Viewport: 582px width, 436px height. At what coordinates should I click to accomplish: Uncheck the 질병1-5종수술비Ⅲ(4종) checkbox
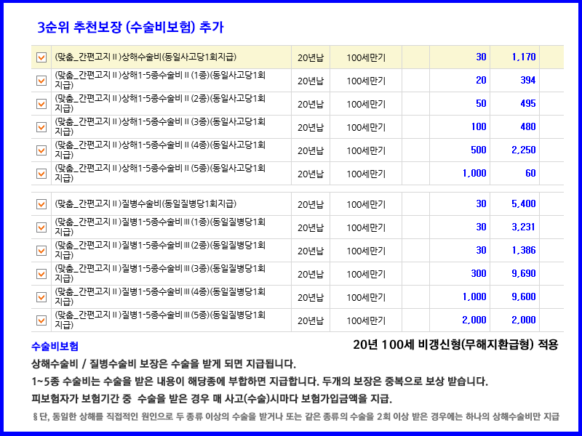[x=41, y=296]
